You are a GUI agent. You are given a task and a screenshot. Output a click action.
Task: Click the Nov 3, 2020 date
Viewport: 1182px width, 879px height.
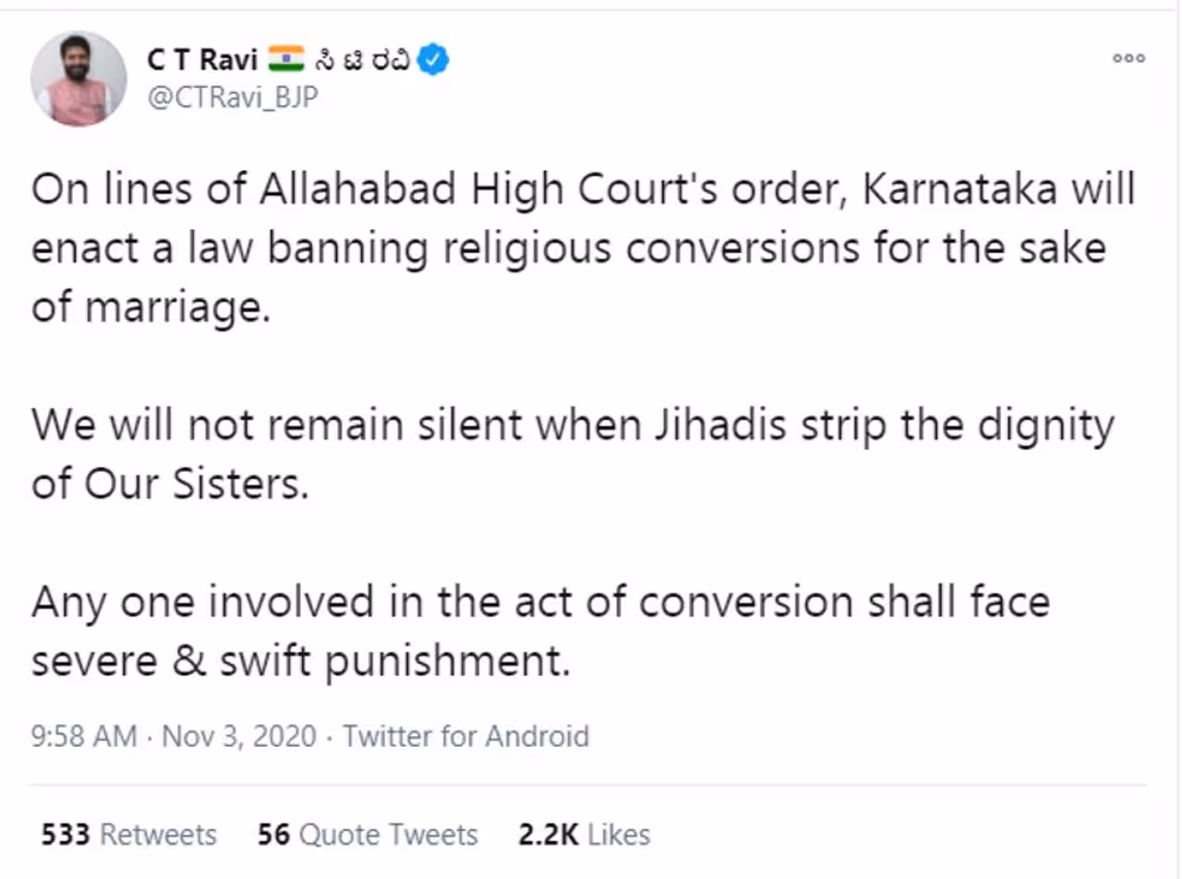click(239, 737)
